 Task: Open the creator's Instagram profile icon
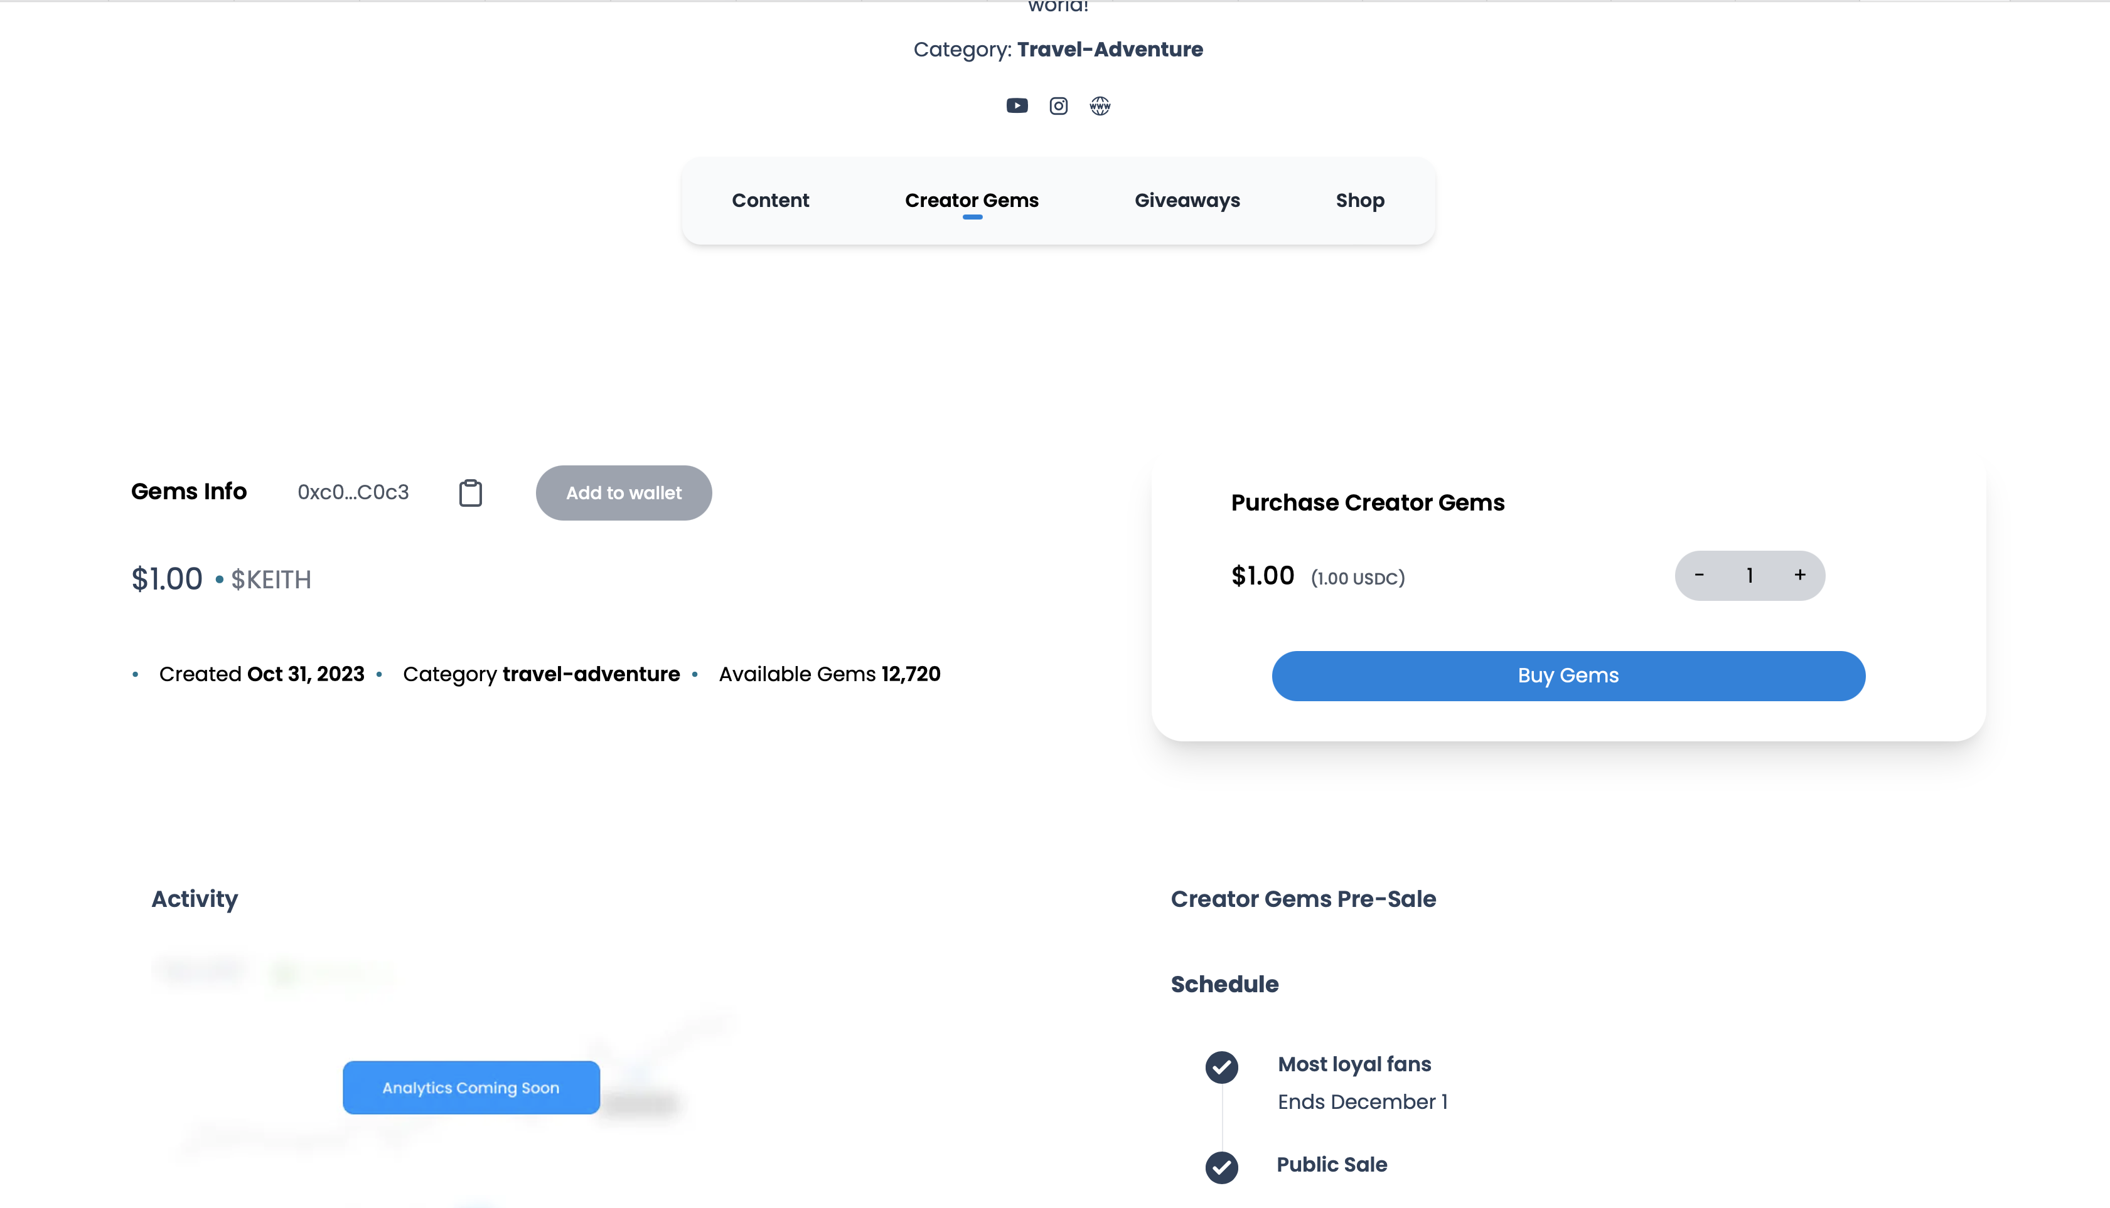(1058, 105)
